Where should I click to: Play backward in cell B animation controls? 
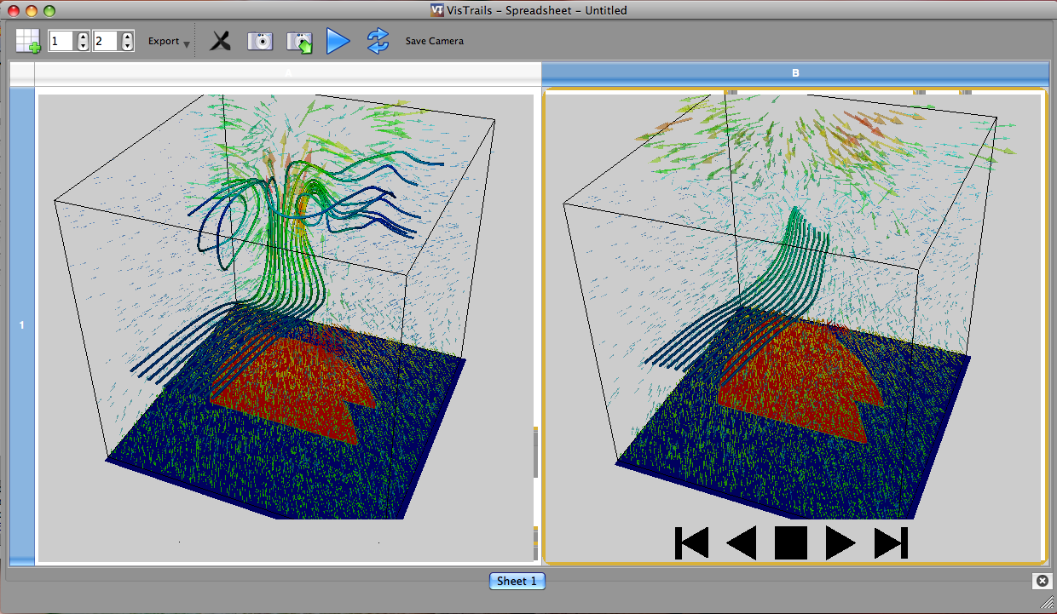pyautogui.click(x=741, y=543)
